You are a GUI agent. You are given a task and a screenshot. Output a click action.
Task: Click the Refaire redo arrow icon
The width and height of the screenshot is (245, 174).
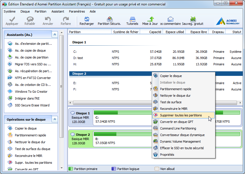[x=66, y=19]
